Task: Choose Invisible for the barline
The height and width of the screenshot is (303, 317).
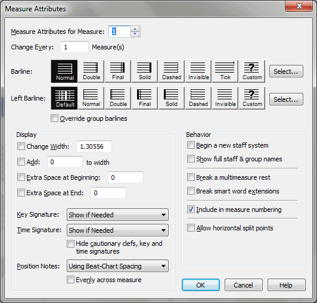Action: pos(198,71)
